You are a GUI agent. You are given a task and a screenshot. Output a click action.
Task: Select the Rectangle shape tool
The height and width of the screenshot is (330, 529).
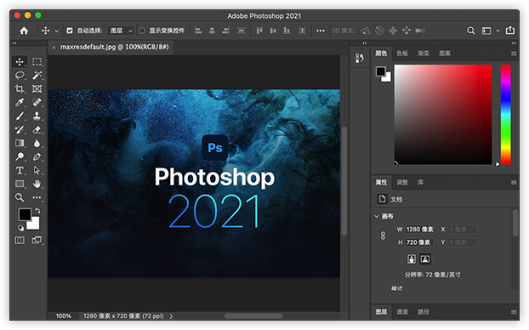pos(20,184)
